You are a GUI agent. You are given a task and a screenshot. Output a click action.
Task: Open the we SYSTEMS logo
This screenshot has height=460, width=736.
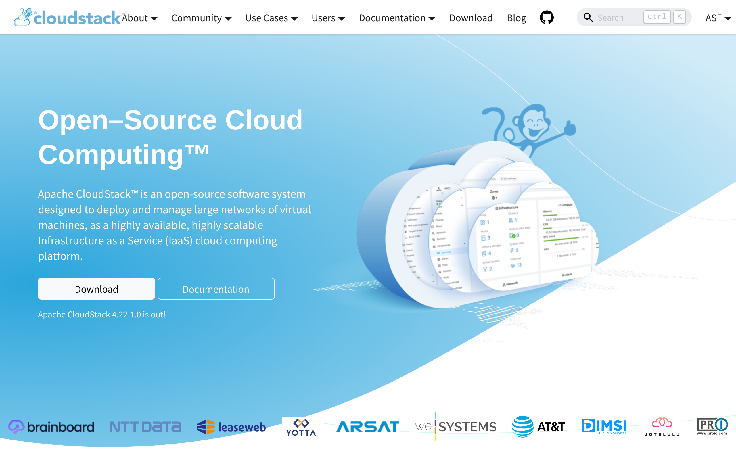click(x=456, y=427)
